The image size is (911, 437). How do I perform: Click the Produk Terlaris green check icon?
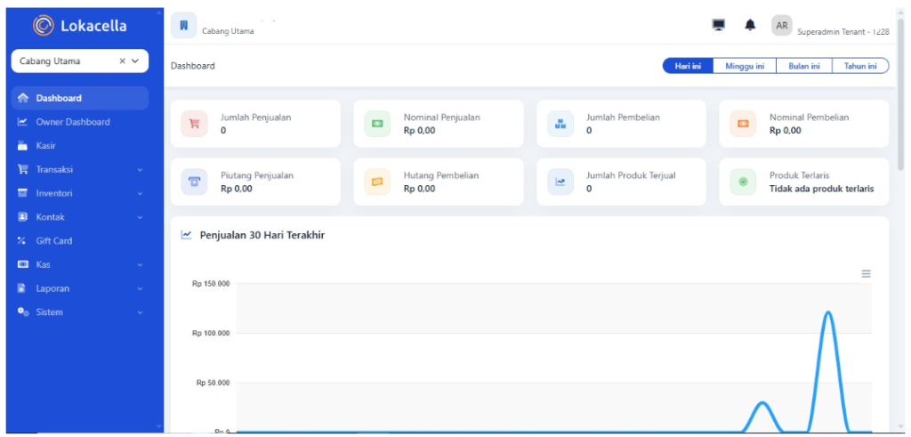pos(743,182)
